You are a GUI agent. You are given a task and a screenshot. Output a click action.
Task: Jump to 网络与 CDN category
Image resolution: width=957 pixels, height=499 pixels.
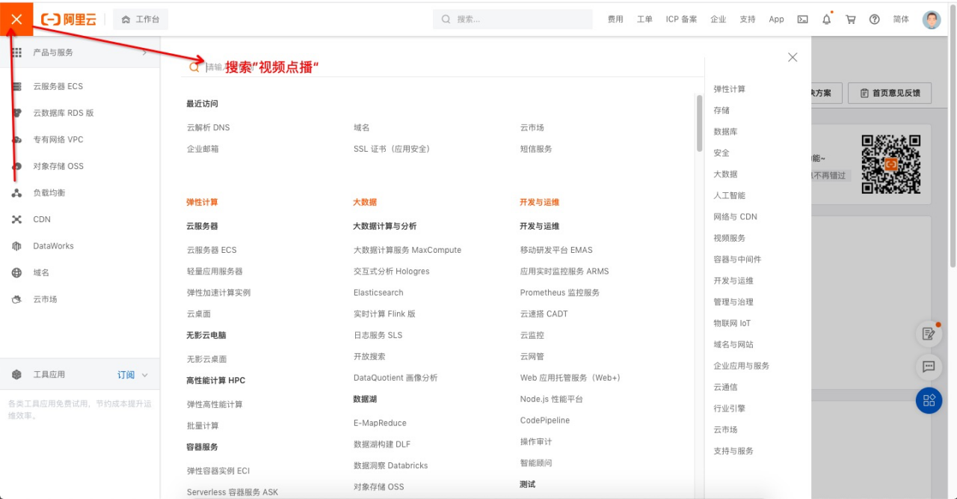tap(735, 217)
